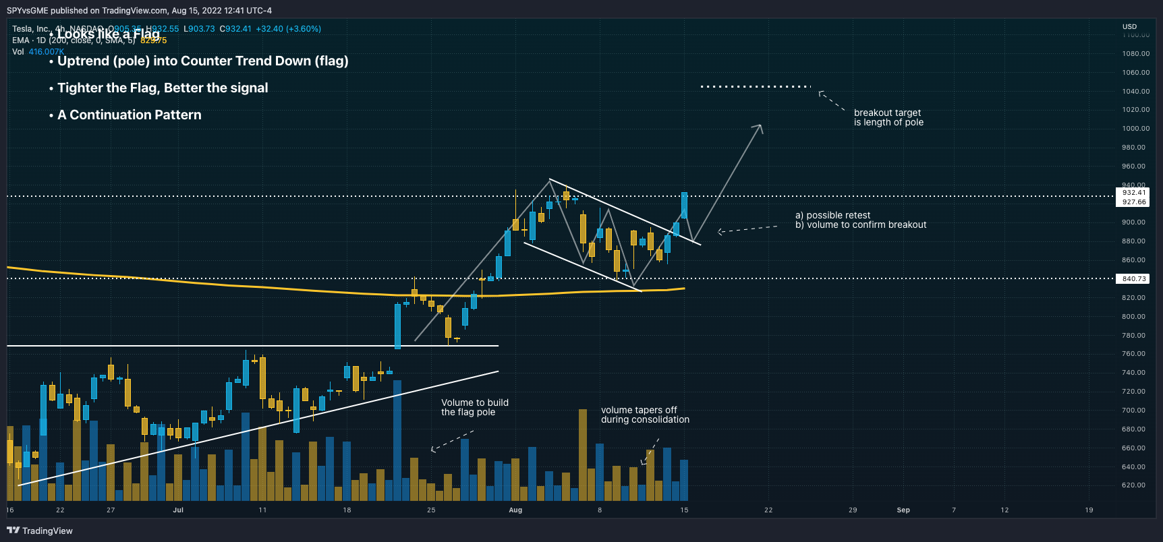Viewport: 1163px width, 542px height.
Task: Select the 'volume tapers off during consolidation' annotation
Action: (645, 415)
